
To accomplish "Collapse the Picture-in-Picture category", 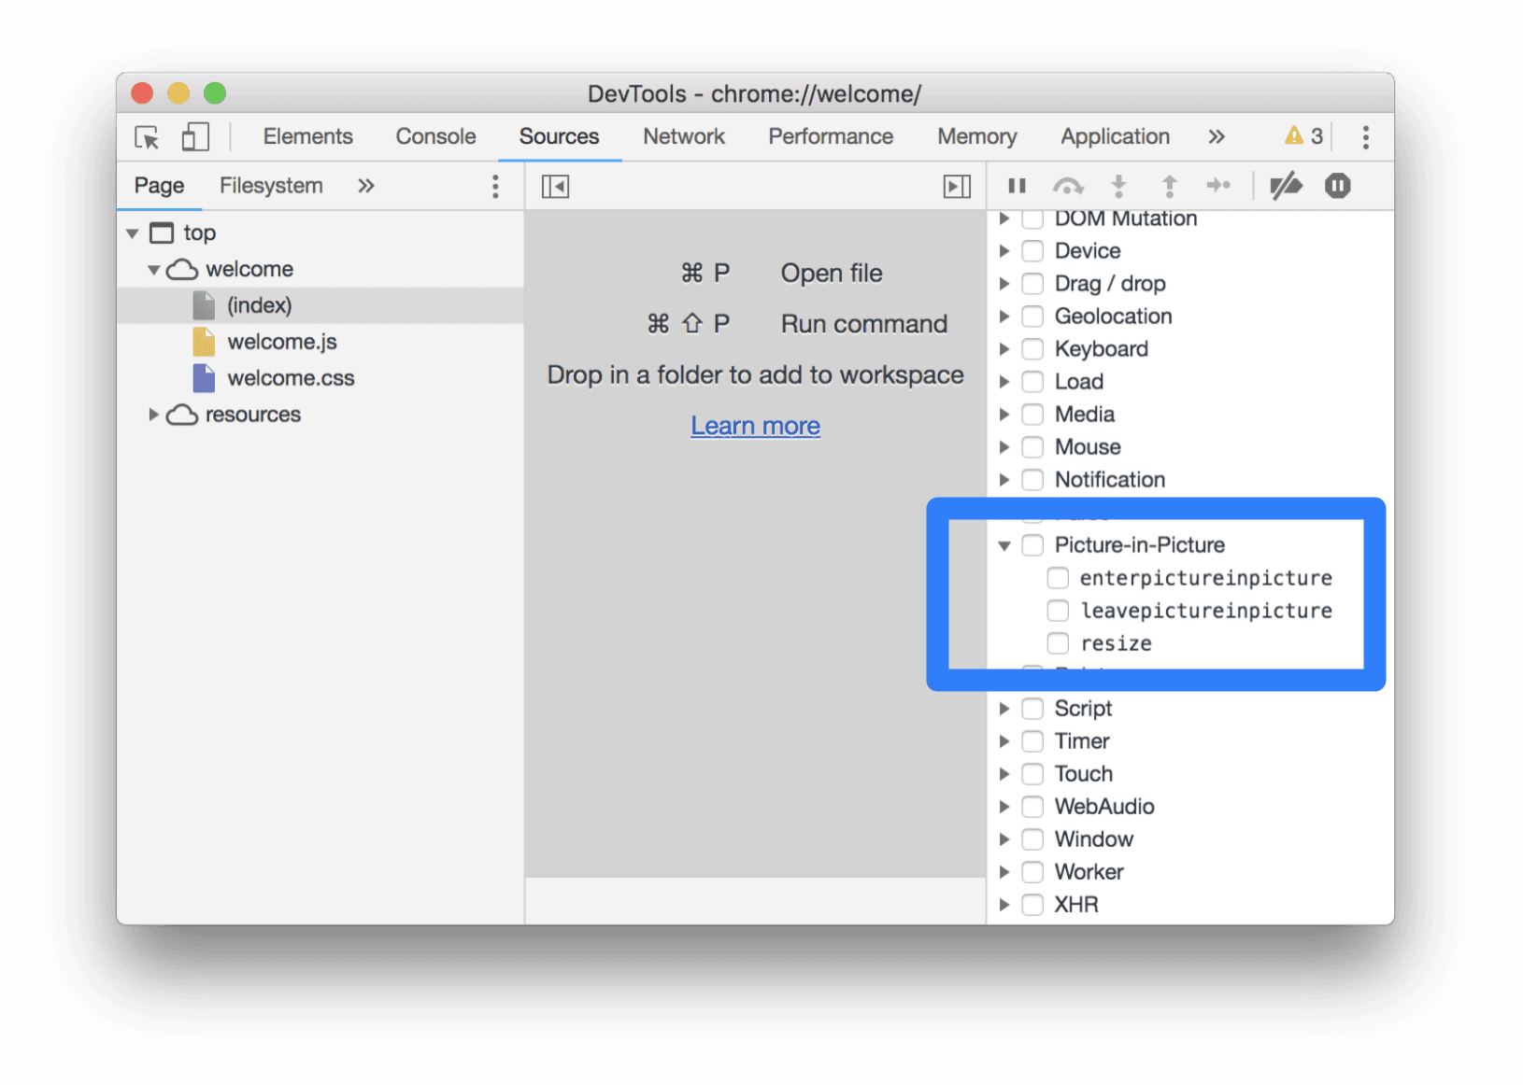I will 1004,544.
